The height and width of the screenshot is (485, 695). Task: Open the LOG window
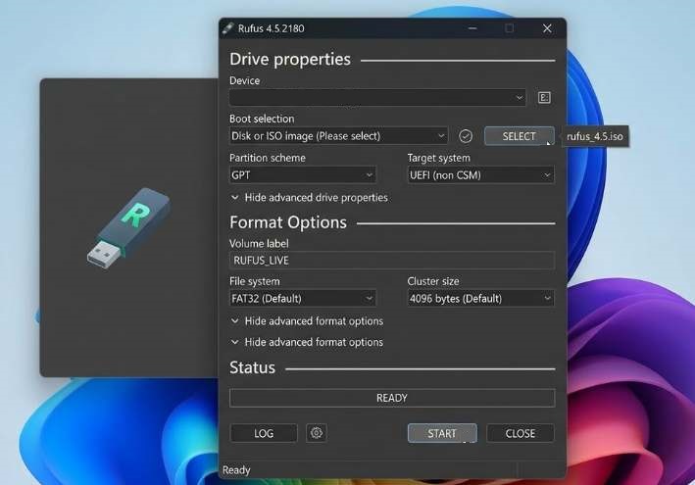click(264, 433)
